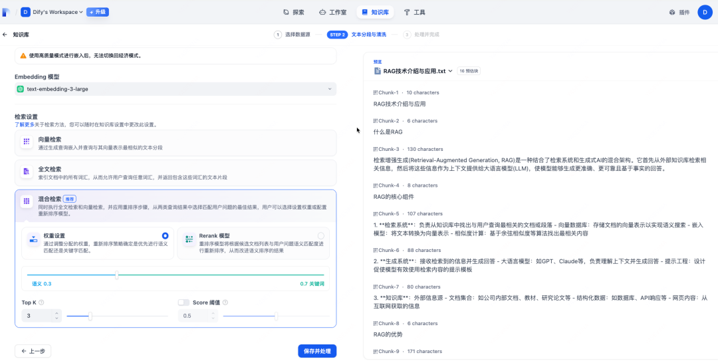Click the workspace avatar D icon
This screenshot has width=718, height=361.
click(26, 12)
